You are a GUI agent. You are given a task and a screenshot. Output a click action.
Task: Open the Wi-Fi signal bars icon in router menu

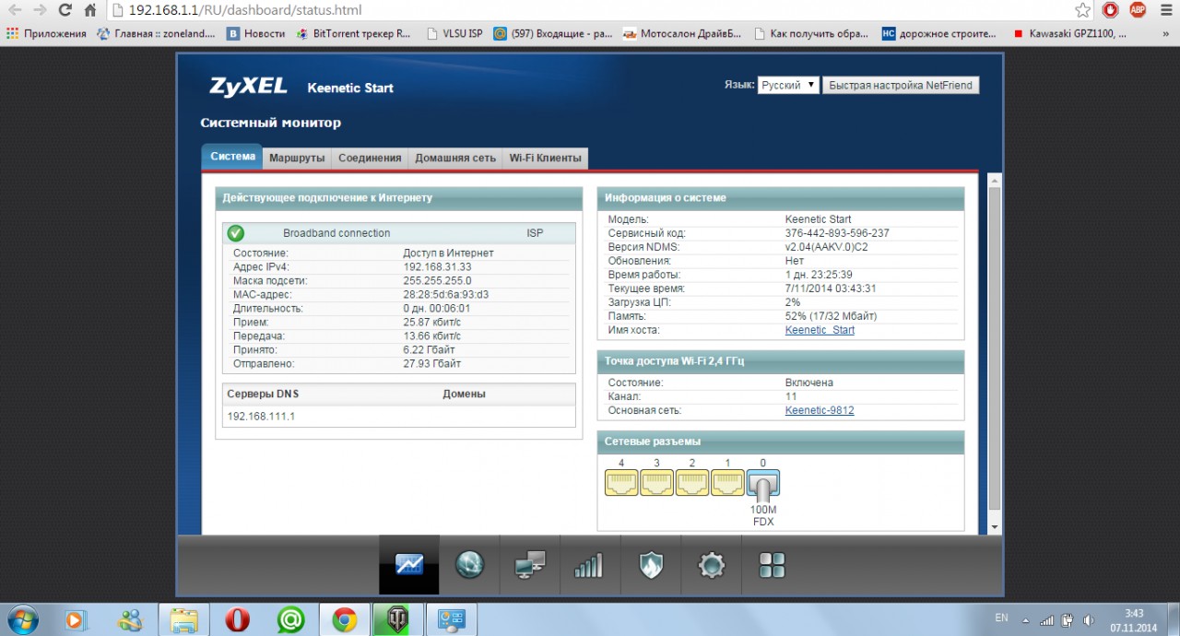[588, 565]
